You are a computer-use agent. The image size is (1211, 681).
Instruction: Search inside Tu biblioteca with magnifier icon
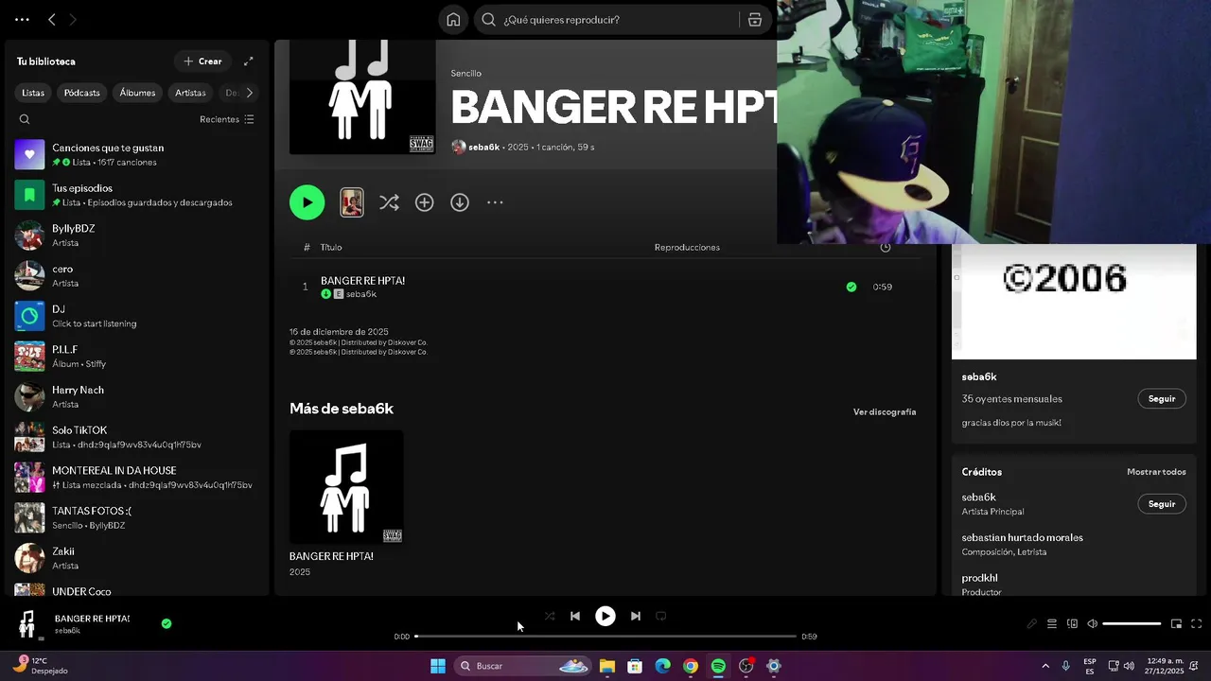[x=25, y=119]
